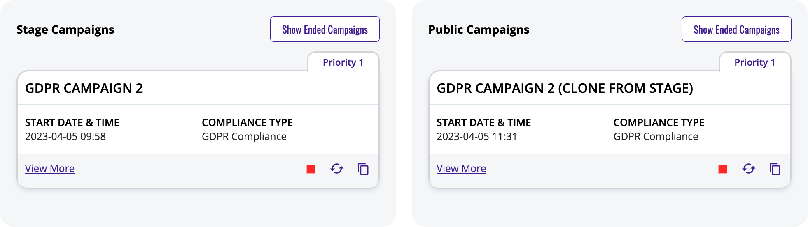Click the 2023-04-05 09:58 start date value
The image size is (808, 227).
click(65, 137)
